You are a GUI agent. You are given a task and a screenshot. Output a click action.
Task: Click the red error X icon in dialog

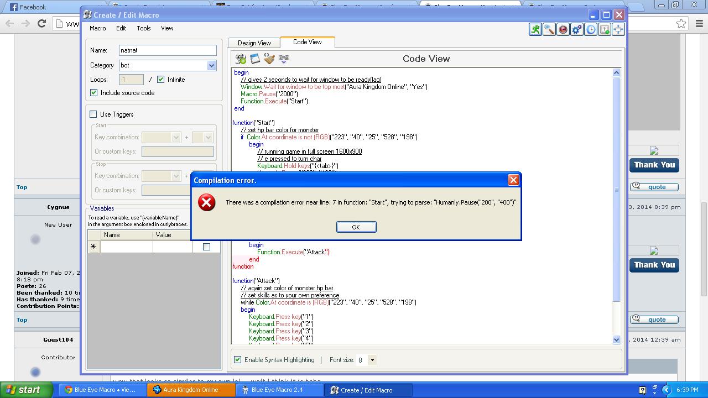click(207, 202)
